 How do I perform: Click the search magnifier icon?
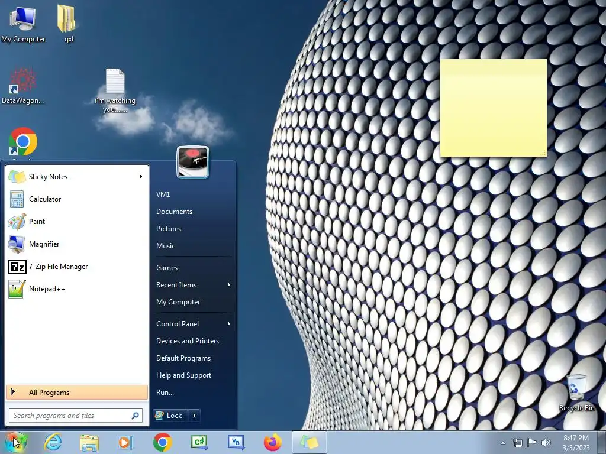point(136,416)
